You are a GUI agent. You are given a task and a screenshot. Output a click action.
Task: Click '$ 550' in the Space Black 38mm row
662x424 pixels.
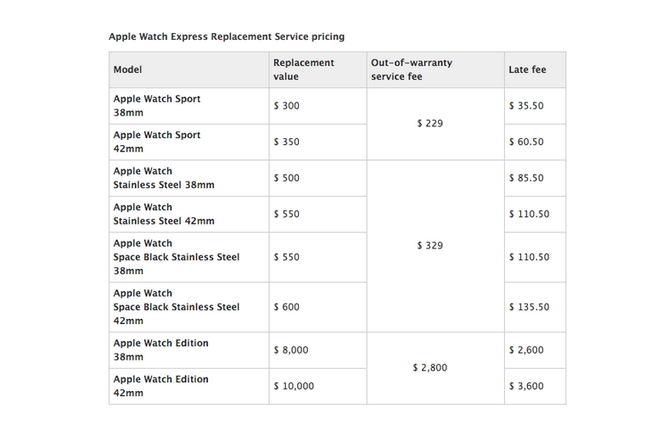click(x=287, y=257)
